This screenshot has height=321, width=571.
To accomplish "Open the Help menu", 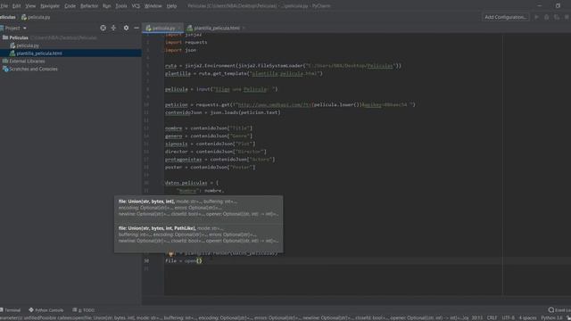I will pos(171,6).
